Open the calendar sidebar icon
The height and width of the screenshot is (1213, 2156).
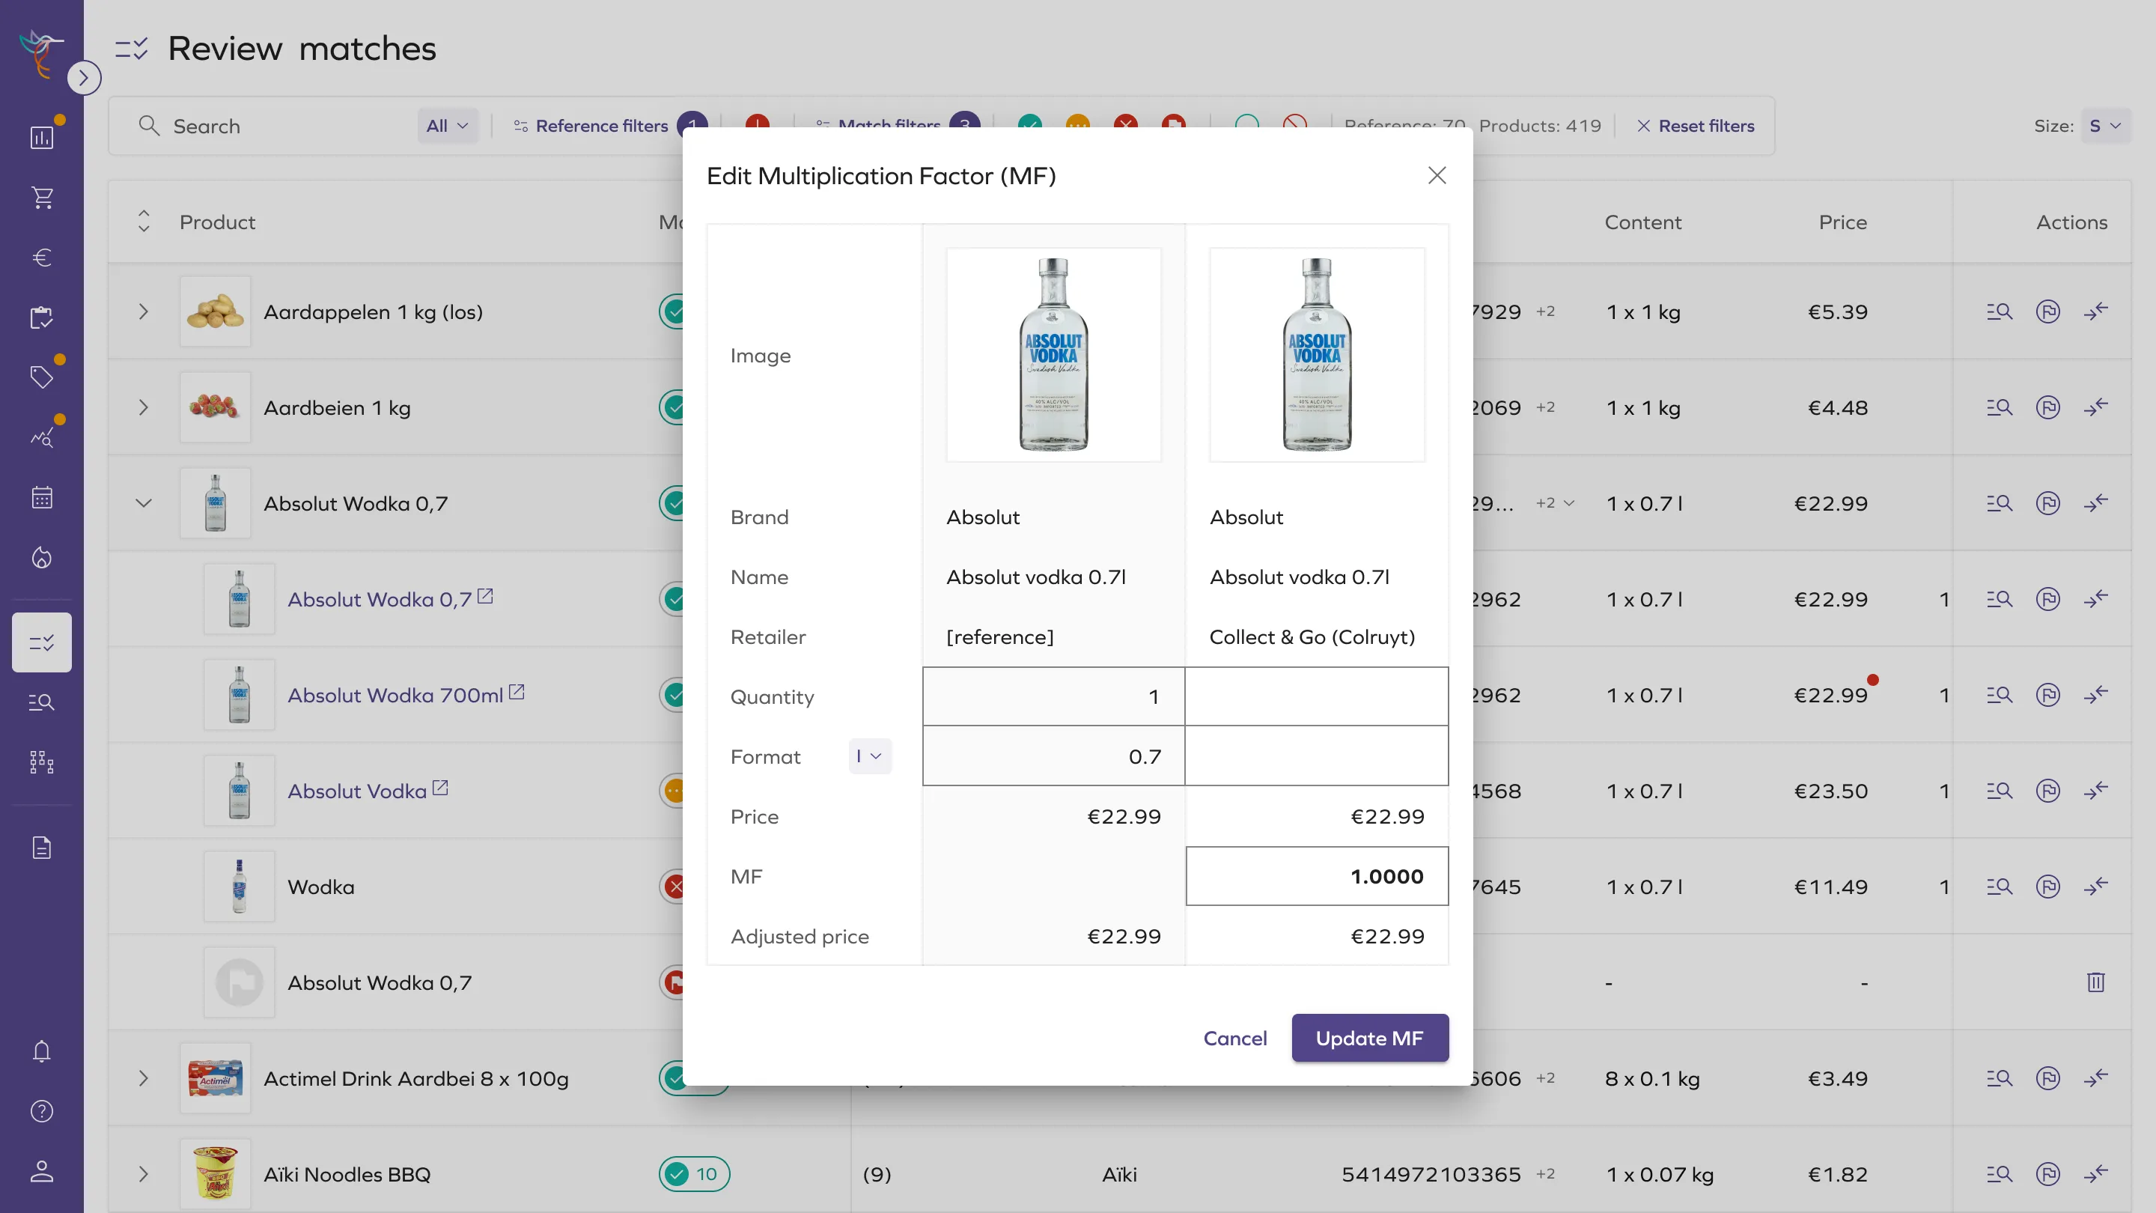42,497
